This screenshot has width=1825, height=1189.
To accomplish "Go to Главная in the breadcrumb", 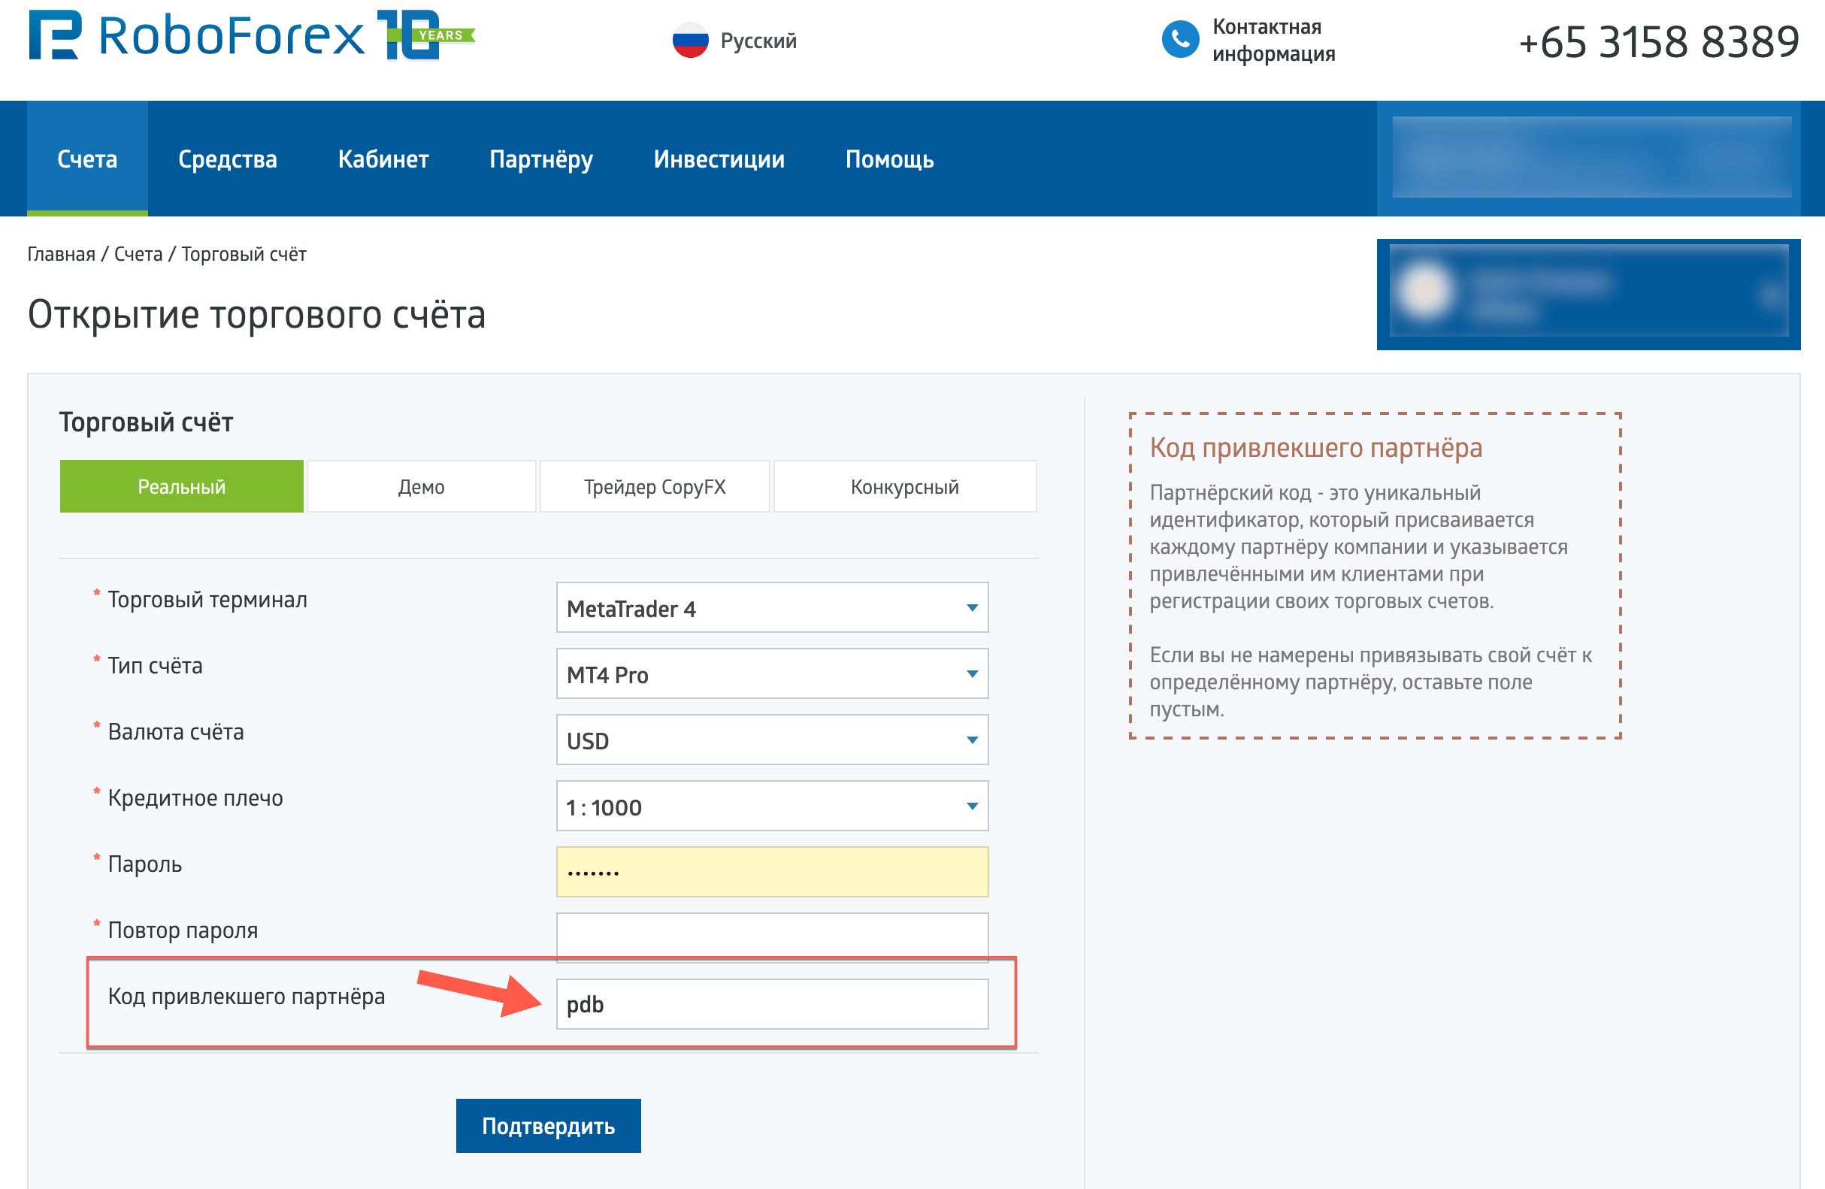I will coord(62,255).
